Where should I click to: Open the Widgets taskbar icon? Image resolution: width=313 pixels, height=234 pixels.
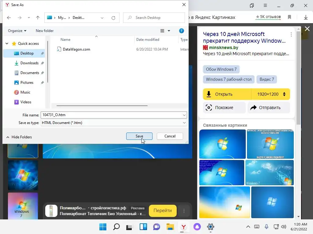pos(143,227)
